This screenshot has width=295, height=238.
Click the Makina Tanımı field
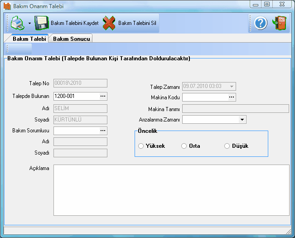tap(236, 109)
